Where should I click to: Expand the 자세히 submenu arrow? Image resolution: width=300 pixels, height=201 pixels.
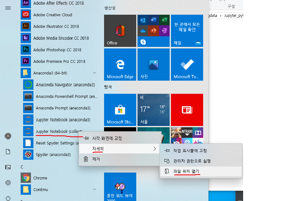tap(155, 149)
